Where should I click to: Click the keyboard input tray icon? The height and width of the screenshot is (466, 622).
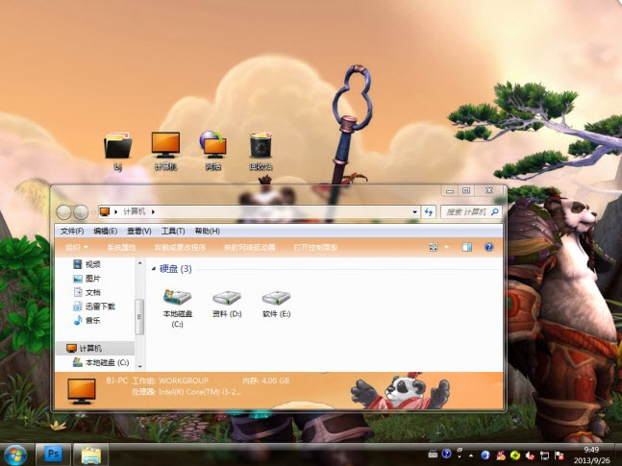(433, 454)
